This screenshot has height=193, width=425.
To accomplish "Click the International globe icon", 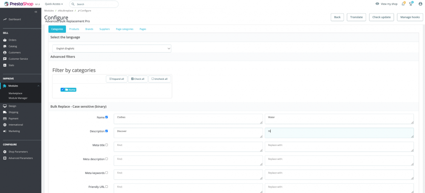I will (x=5, y=125).
